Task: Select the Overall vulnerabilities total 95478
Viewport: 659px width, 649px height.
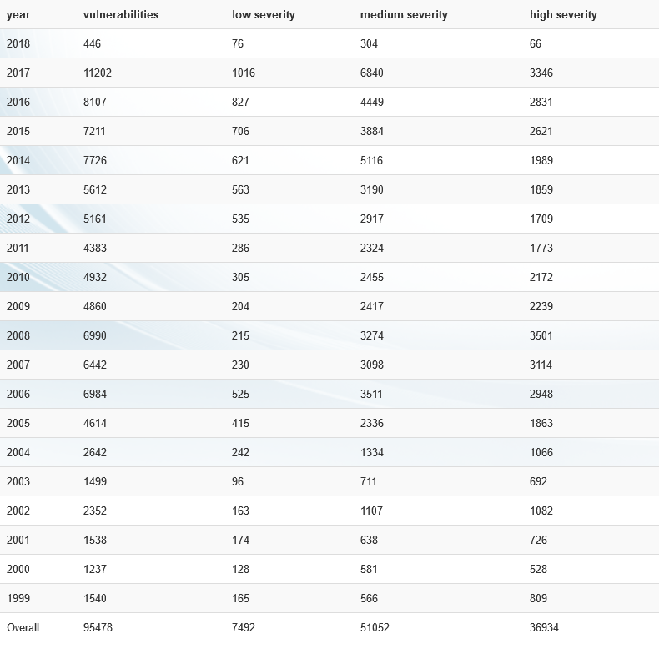Action: (x=98, y=627)
